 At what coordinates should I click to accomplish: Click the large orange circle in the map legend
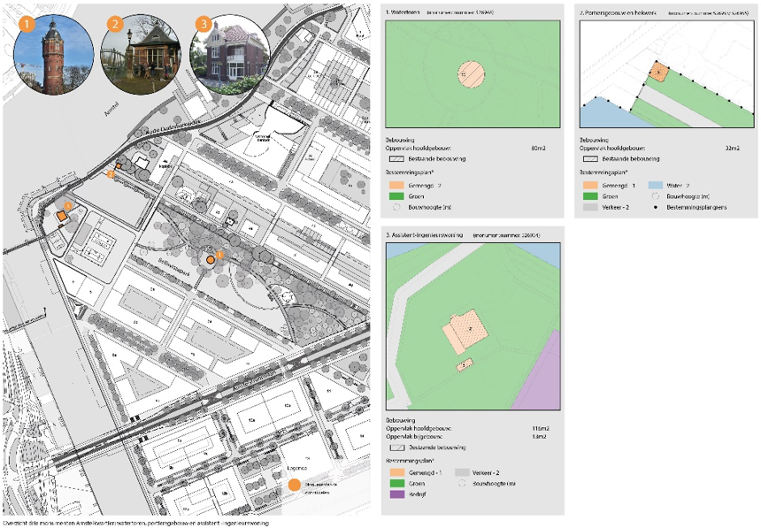293,485
